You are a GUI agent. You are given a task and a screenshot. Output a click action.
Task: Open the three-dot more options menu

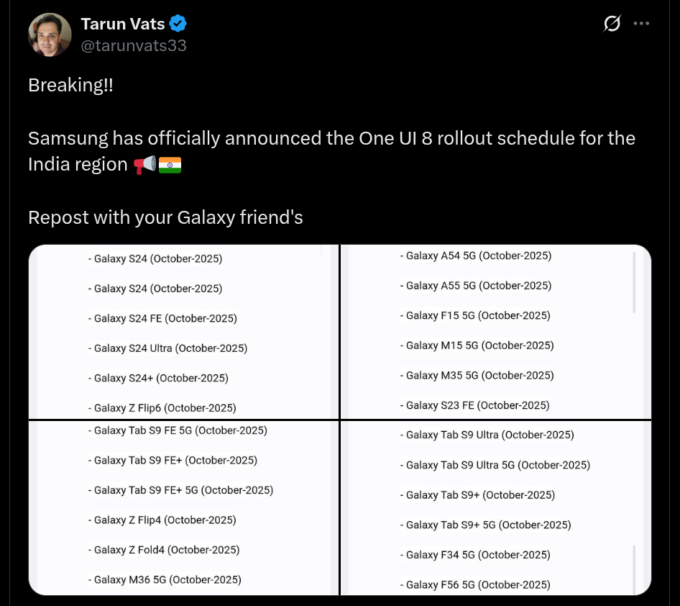[641, 24]
